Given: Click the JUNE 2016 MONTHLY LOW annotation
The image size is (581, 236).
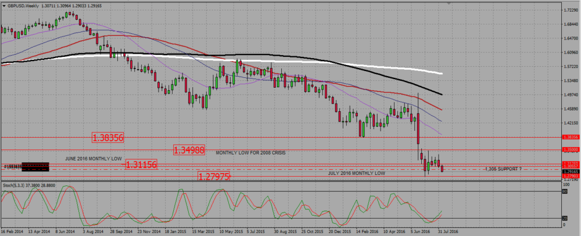Looking at the screenshot, I should coord(94,159).
